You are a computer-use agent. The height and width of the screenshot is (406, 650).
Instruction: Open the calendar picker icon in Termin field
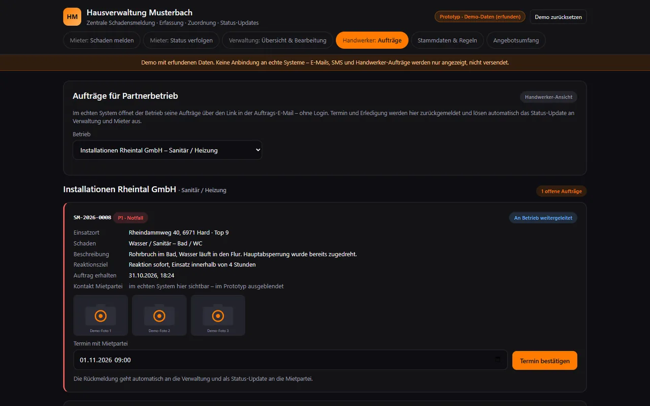point(498,360)
